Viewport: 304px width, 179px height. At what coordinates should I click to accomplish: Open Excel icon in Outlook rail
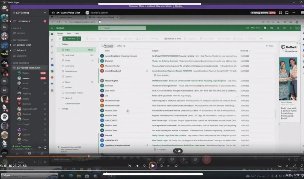click(x=52, y=71)
